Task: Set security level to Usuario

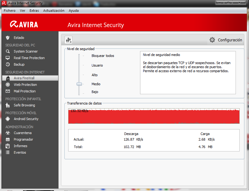Action: tap(97, 65)
